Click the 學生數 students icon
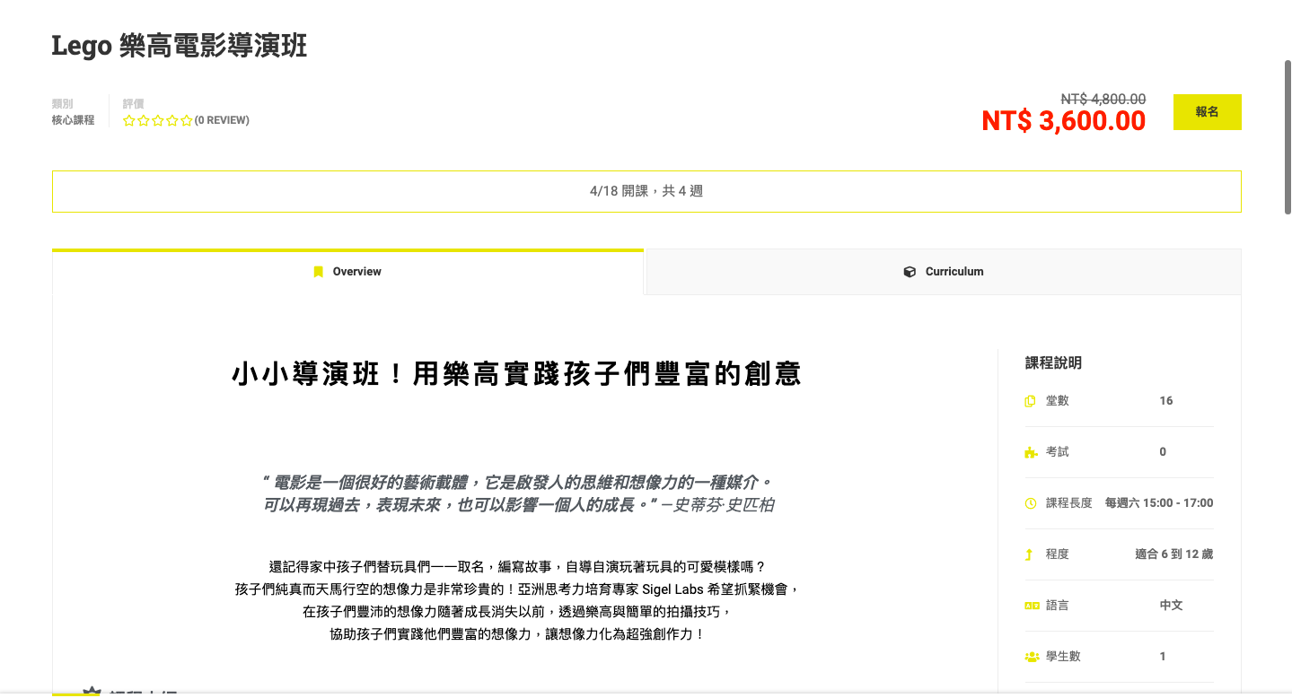 pyautogui.click(x=1032, y=657)
